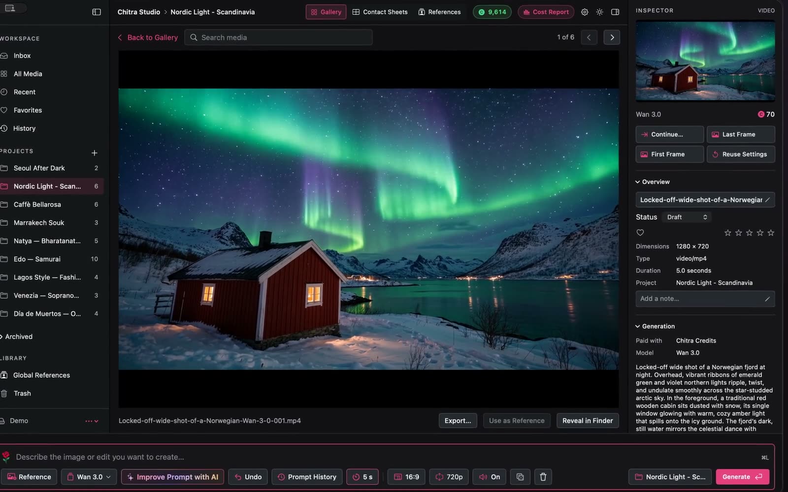Clear prompt with trash icon

click(x=543, y=477)
